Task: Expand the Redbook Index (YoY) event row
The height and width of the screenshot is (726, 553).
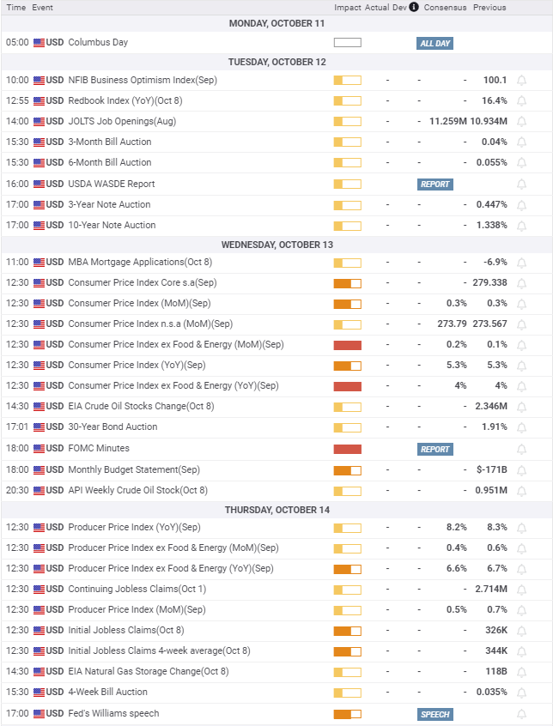Action: (x=276, y=101)
